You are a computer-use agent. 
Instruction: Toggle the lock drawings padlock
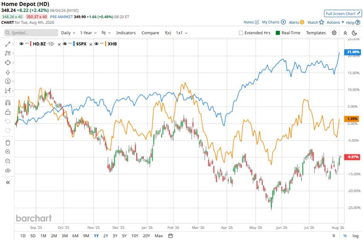point(8,112)
